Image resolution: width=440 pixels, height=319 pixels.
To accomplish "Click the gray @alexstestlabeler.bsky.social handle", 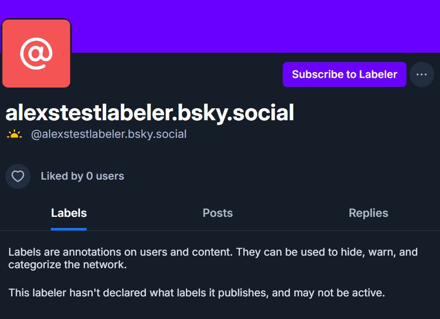I will click(x=109, y=134).
